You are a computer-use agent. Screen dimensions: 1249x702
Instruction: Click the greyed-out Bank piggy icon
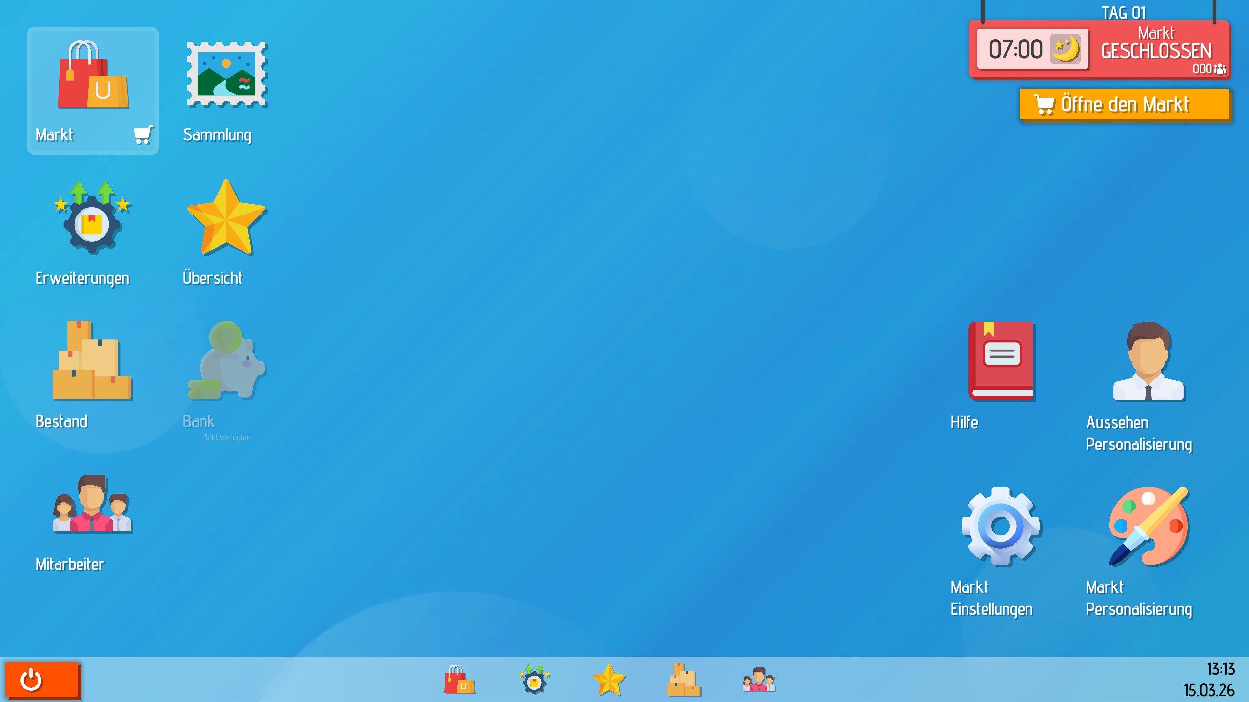pos(226,361)
